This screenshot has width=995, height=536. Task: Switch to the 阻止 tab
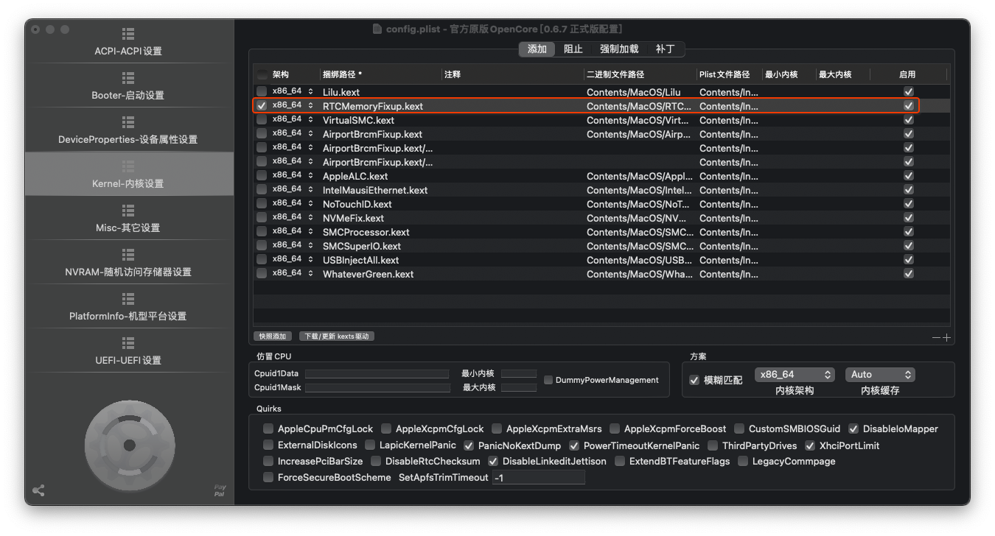573,49
